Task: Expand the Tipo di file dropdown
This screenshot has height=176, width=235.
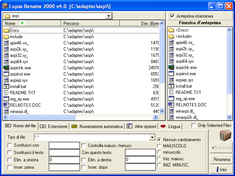Action: (153, 137)
